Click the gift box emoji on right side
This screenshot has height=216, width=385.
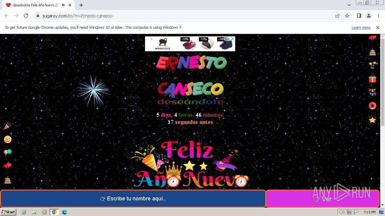pyautogui.click(x=372, y=79)
